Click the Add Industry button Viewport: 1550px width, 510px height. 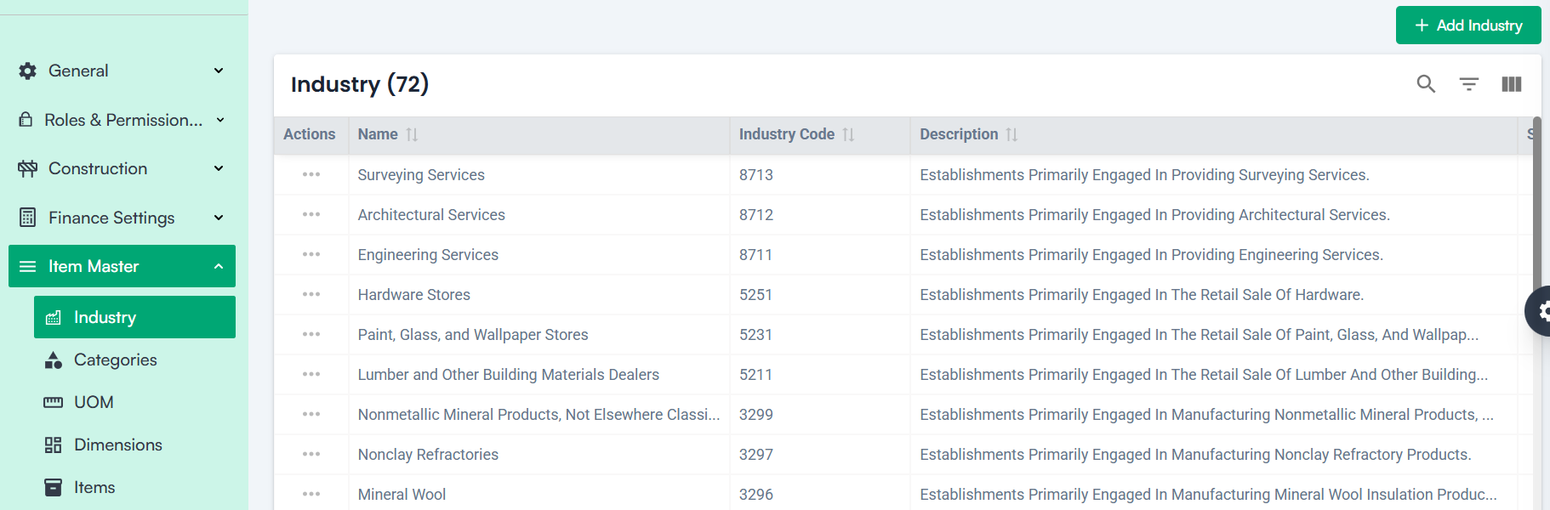(x=1467, y=25)
